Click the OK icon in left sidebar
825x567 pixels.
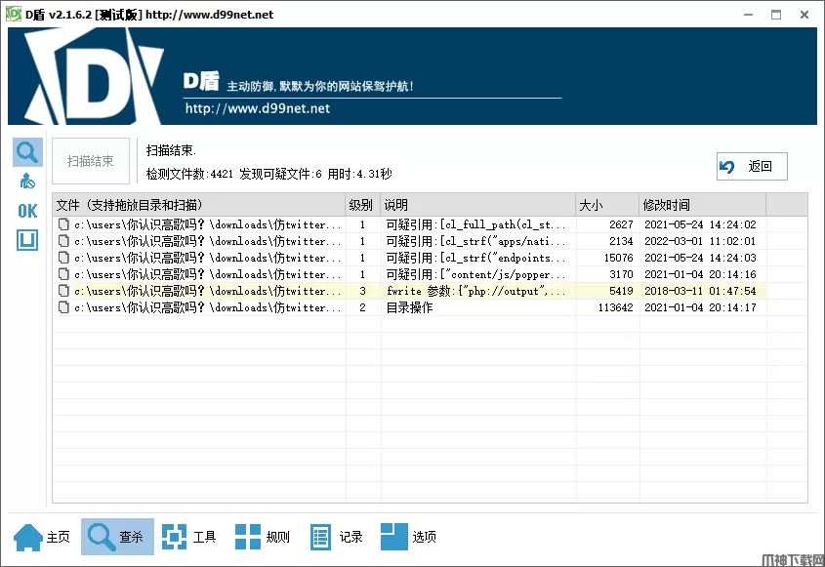point(27,211)
